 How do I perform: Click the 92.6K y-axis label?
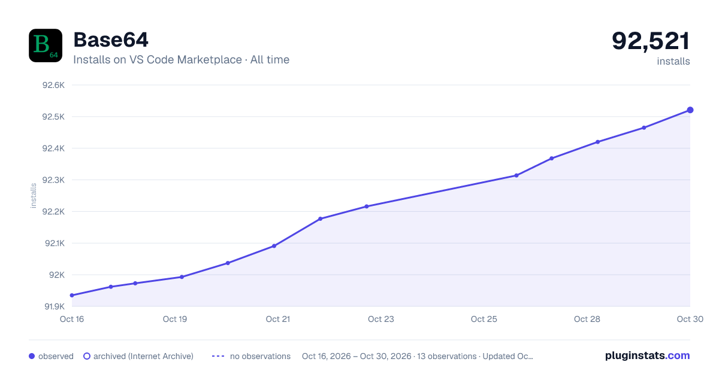(x=53, y=85)
